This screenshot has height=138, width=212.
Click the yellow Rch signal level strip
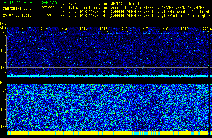coord(108,133)
